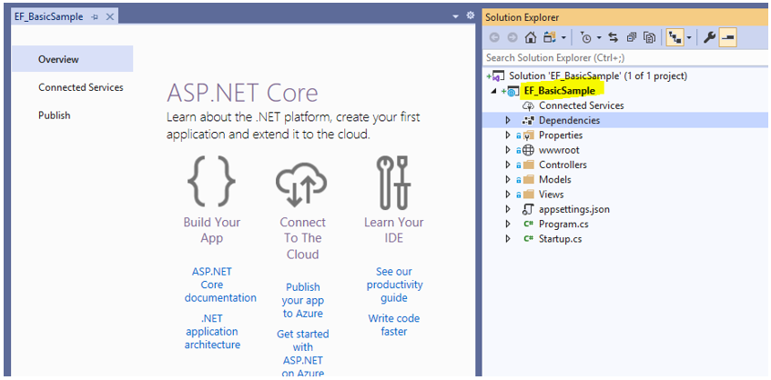Open the document tab list dropdown arrow

coord(455,16)
